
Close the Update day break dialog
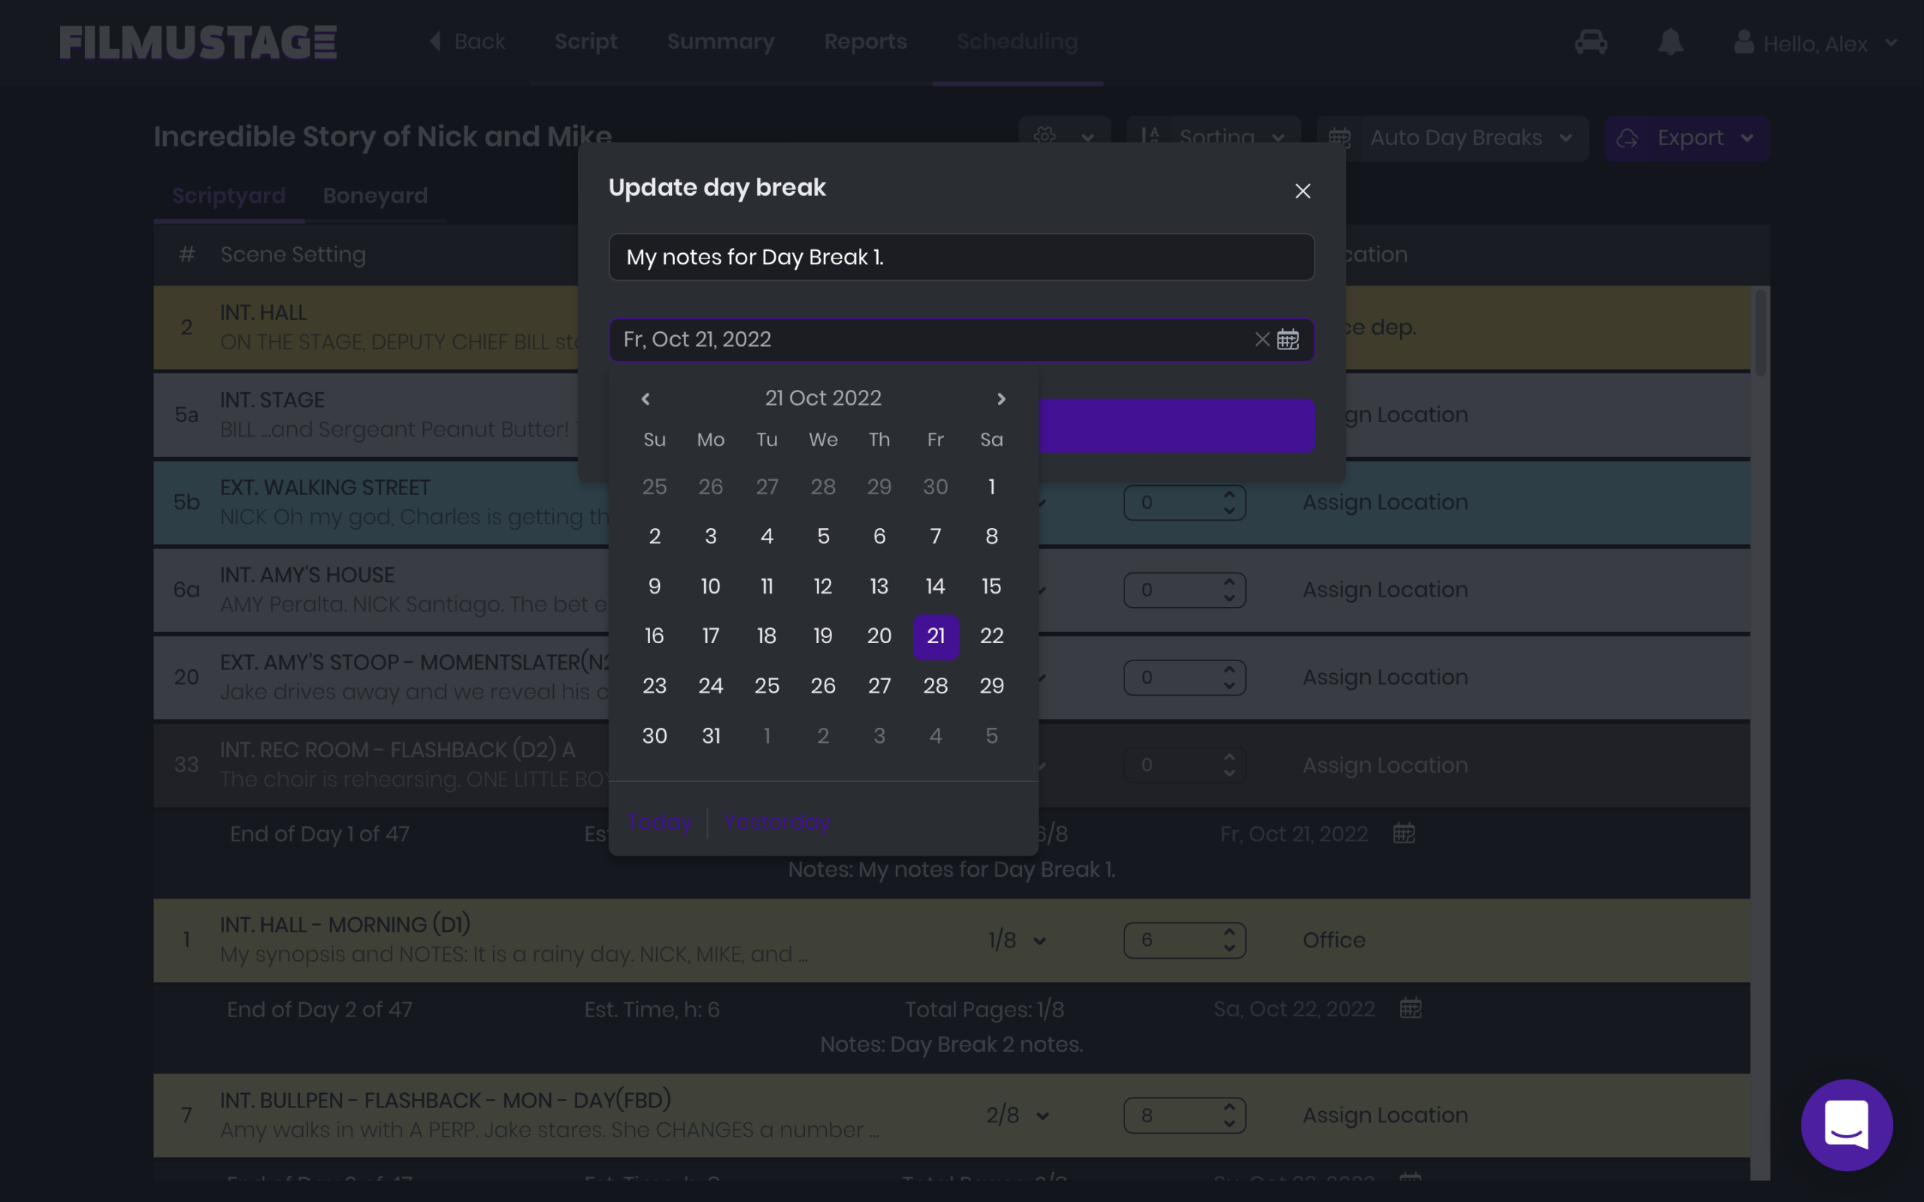1302,190
